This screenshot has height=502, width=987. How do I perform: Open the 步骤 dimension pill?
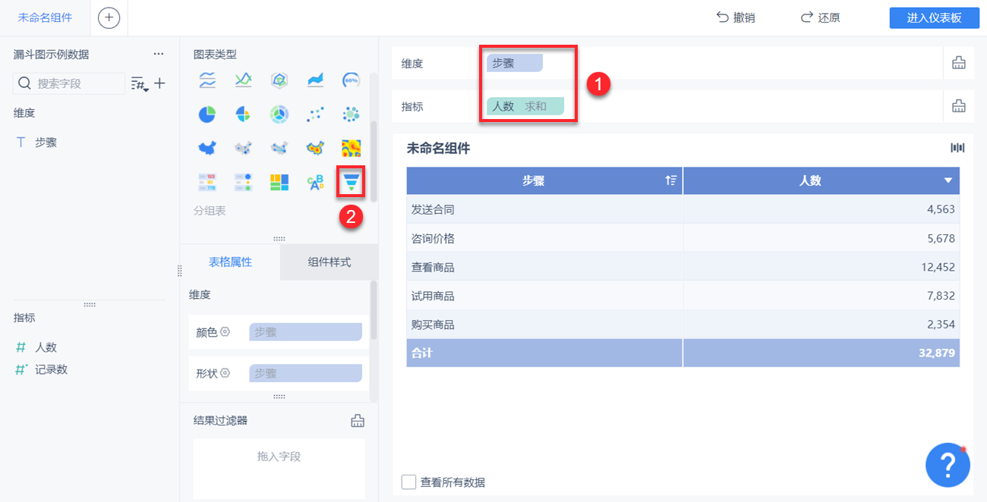pyautogui.click(x=515, y=63)
